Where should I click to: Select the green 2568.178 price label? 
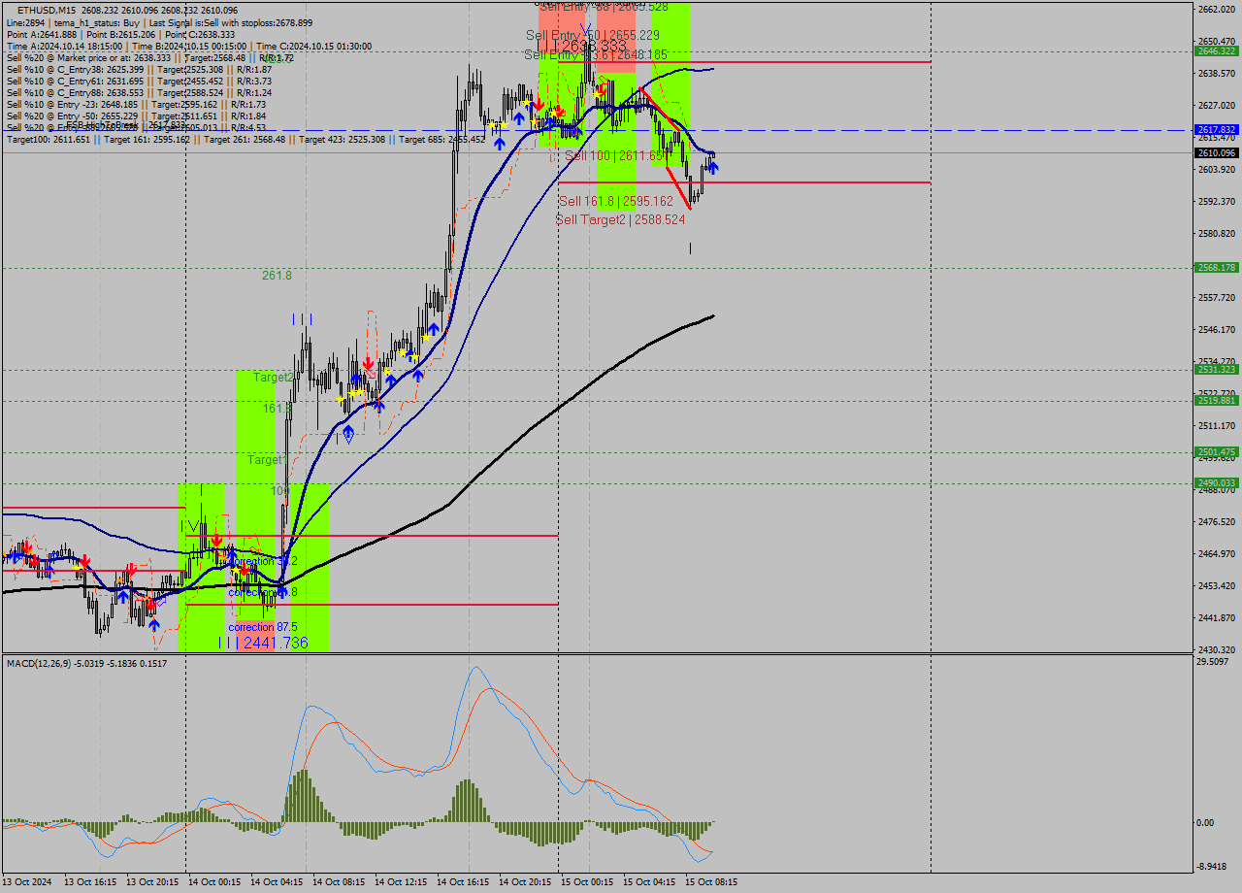(x=1216, y=267)
